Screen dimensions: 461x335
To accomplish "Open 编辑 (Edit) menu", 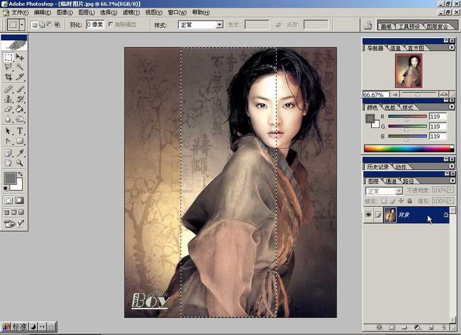I will point(42,13).
